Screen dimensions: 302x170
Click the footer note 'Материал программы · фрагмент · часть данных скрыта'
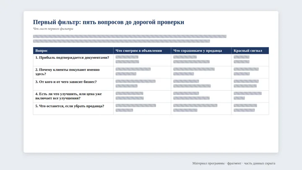(x=234, y=163)
